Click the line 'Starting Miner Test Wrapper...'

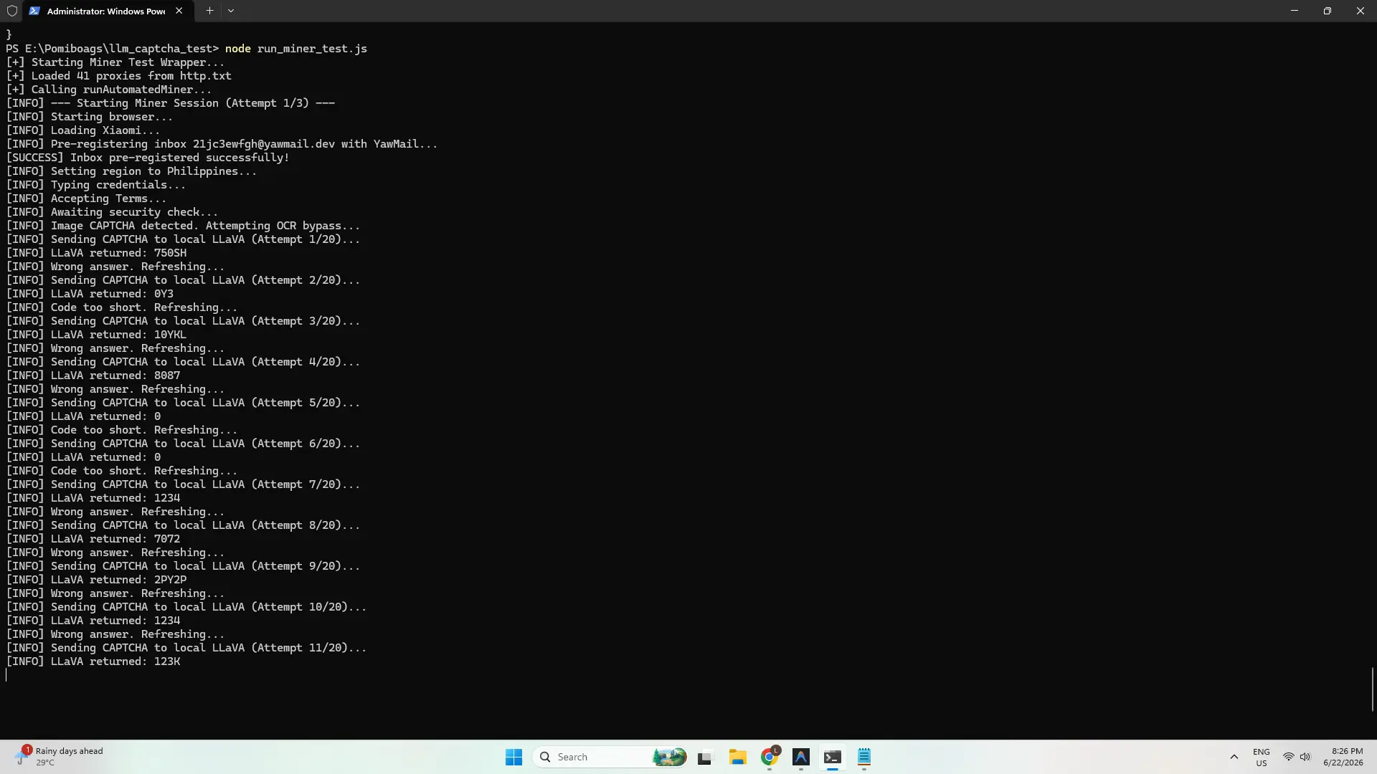pyautogui.click(x=115, y=62)
